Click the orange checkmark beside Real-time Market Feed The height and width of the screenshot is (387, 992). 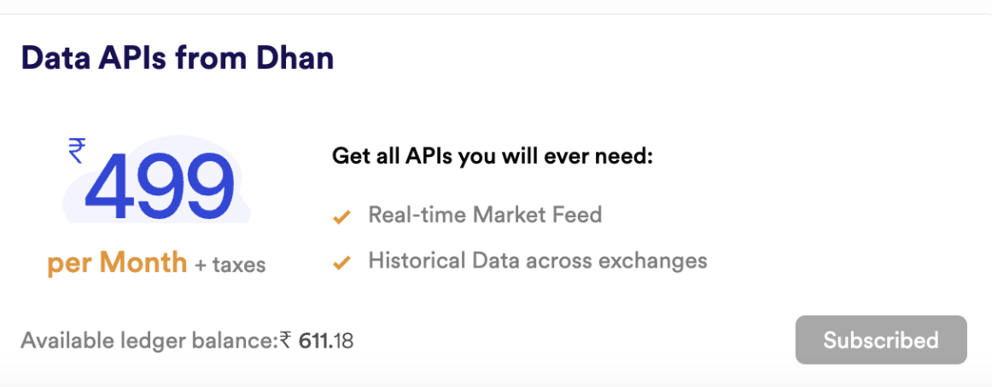pyautogui.click(x=341, y=218)
